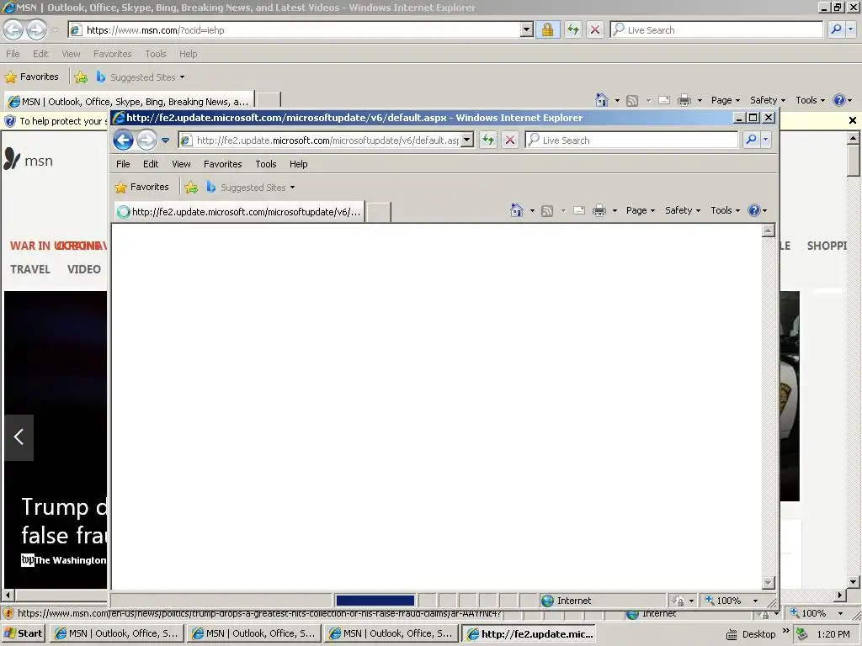Open address bar dropdown in front update window
862x646 pixels.
(466, 140)
